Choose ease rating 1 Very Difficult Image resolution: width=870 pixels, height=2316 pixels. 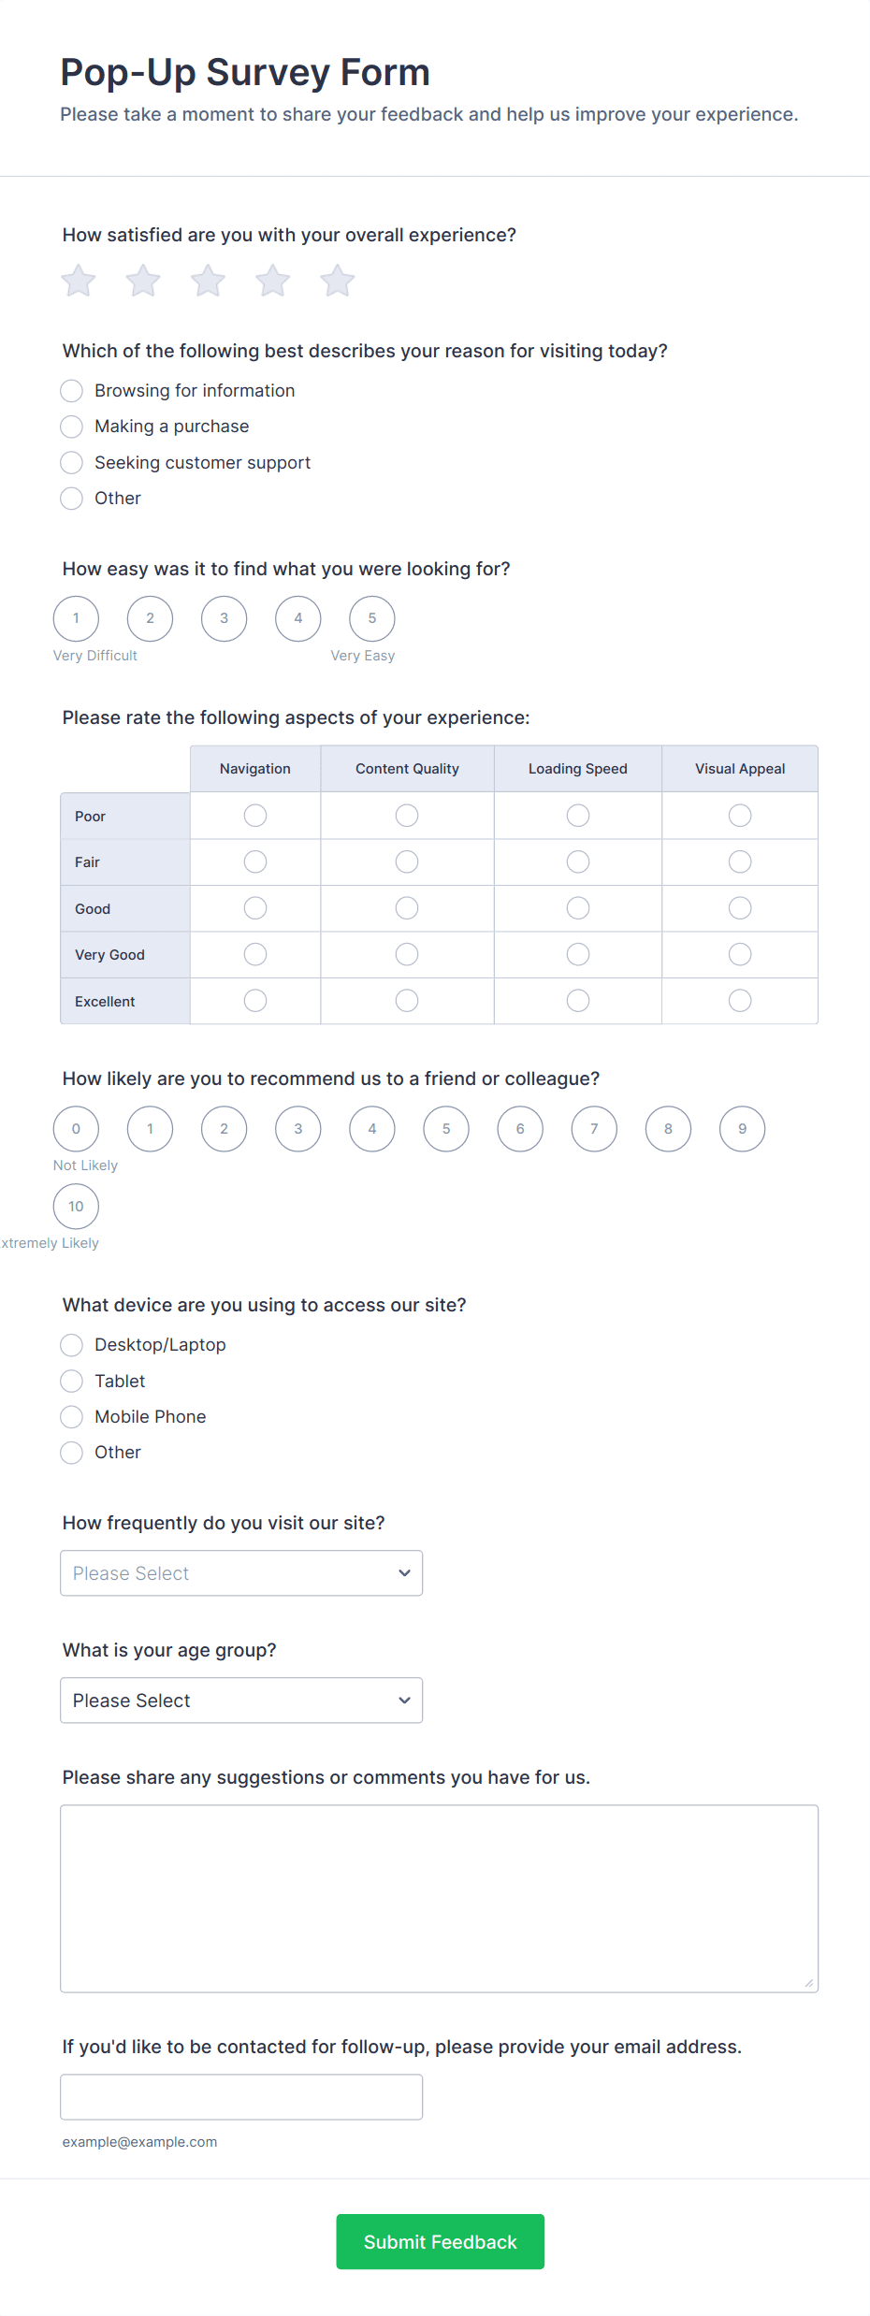76,618
